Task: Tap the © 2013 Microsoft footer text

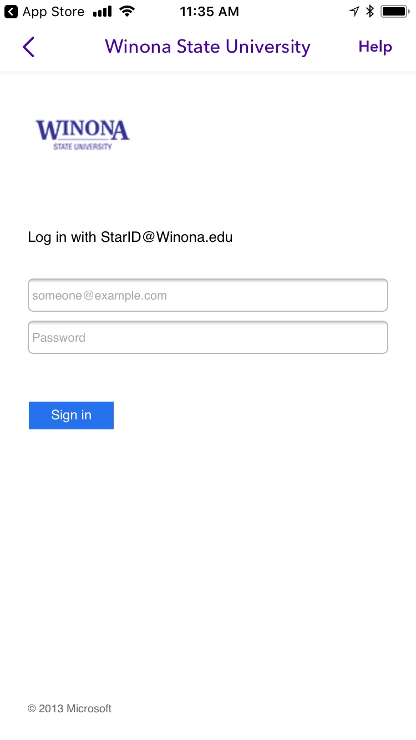Action: [70, 708]
